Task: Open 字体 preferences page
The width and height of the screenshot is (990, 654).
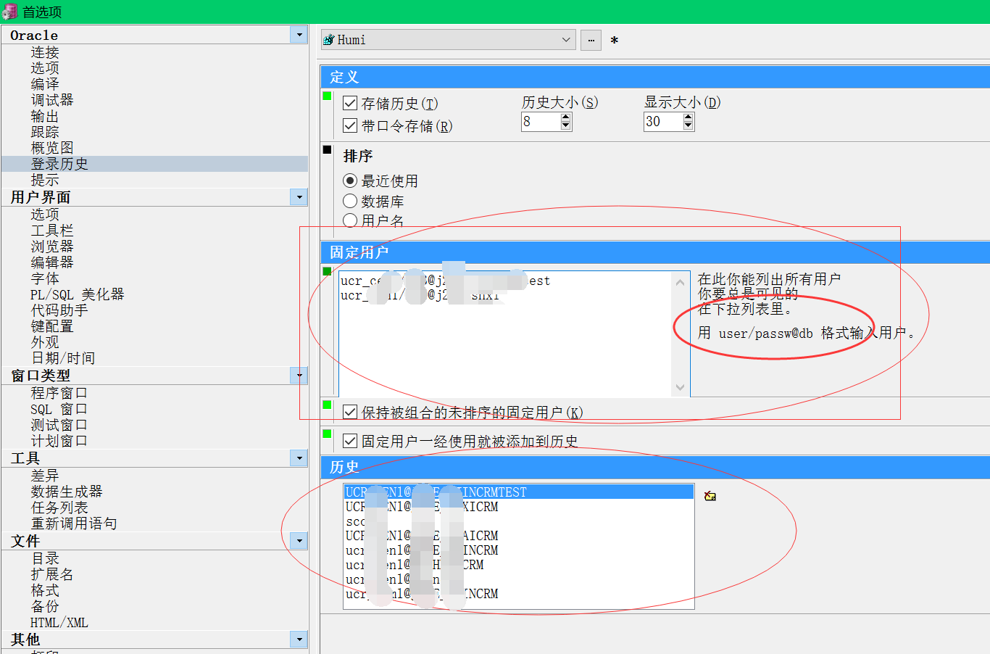Action: pos(45,278)
